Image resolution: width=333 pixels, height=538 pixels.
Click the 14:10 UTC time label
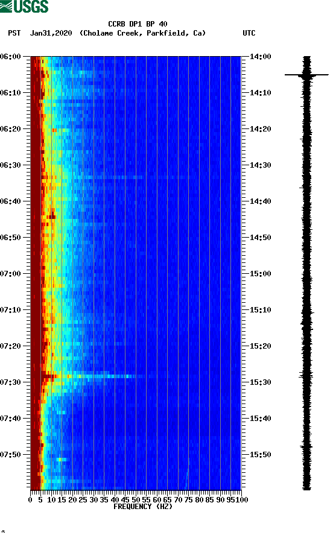click(x=260, y=93)
